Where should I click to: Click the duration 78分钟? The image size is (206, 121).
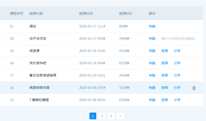(124, 39)
